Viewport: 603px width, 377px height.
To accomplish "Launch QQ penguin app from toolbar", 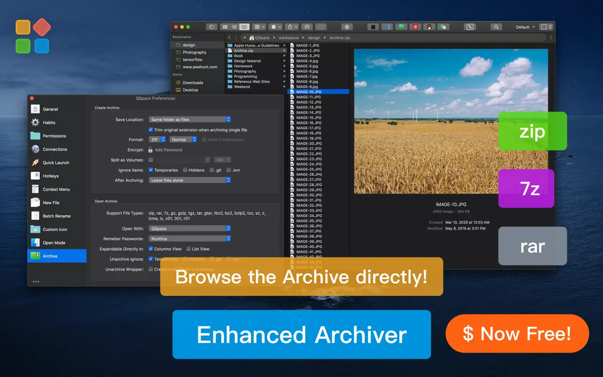I will point(429,27).
